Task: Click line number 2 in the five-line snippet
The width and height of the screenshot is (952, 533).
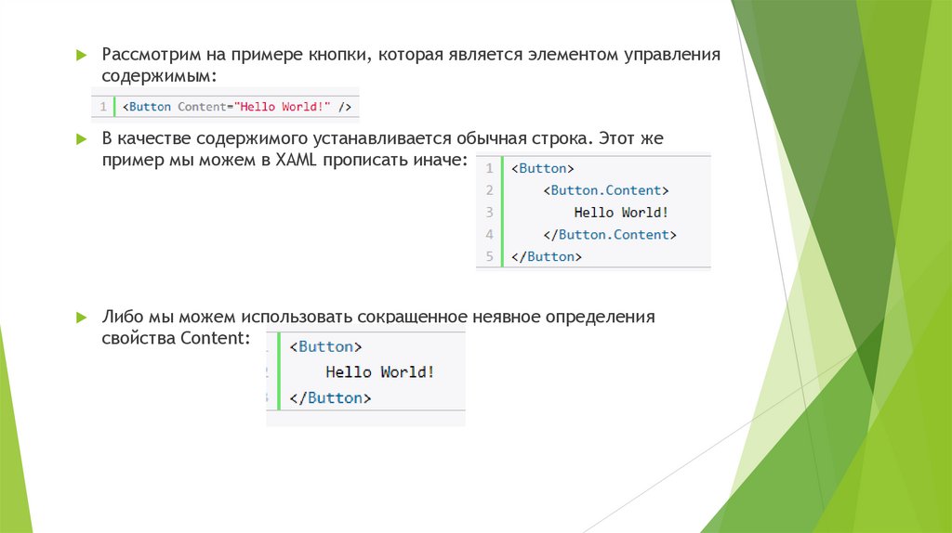Action: click(x=489, y=190)
